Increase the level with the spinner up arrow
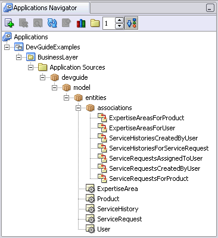 point(120,20)
